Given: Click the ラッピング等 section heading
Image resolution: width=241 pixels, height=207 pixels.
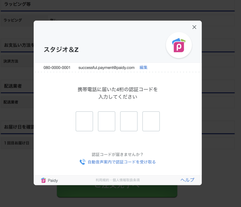Looking at the screenshot, I should 17,4.
